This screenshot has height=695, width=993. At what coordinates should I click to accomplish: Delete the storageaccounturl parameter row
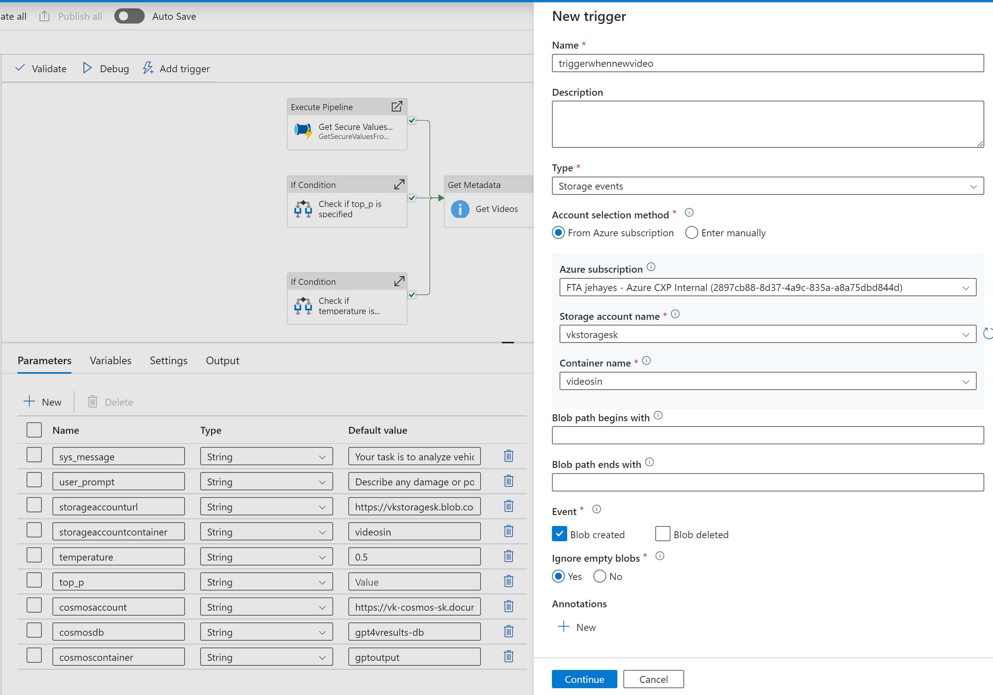point(509,506)
